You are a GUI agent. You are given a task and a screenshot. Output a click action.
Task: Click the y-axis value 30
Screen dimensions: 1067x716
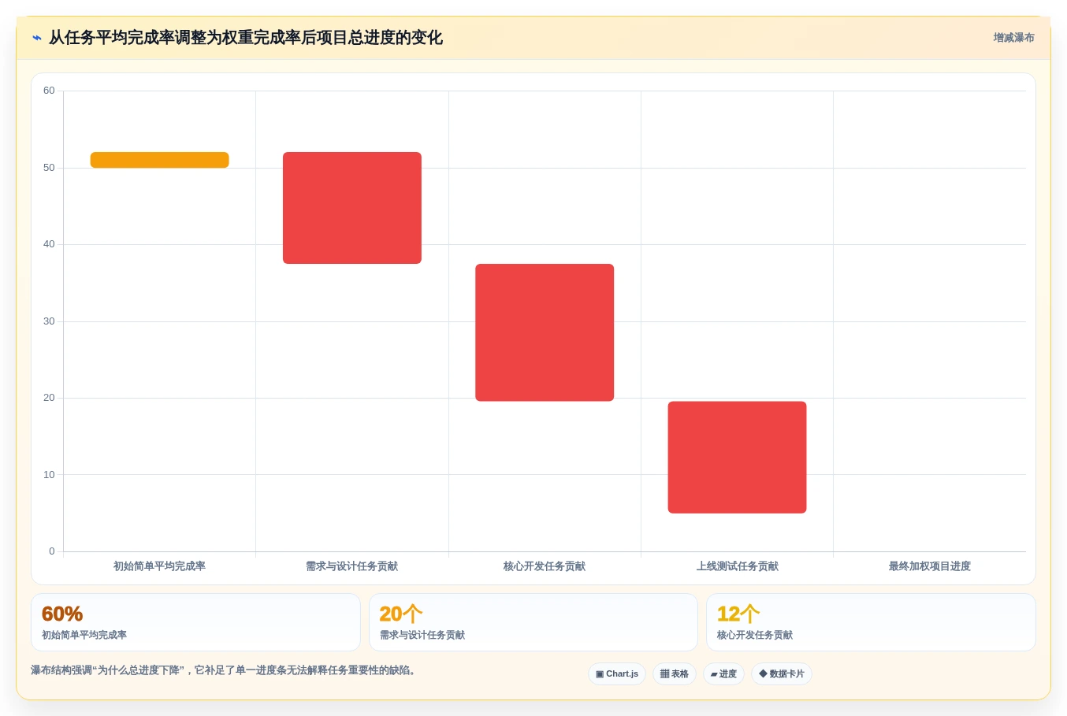point(49,321)
